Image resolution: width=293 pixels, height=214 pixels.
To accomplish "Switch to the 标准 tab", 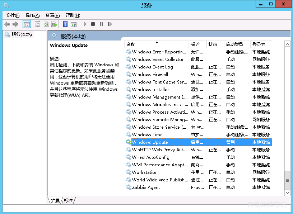I will coord(68,201).
